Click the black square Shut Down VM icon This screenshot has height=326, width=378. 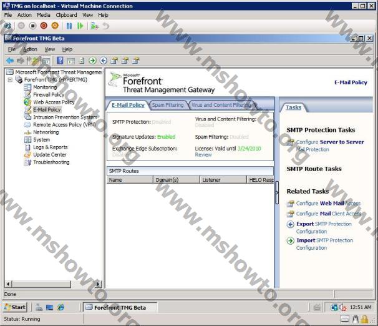point(32,26)
